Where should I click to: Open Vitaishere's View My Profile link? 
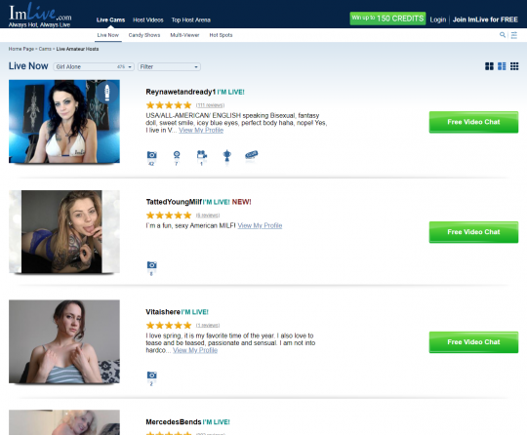pyautogui.click(x=195, y=350)
